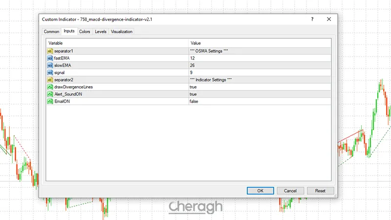Open the Visualization tab
This screenshot has height=220, width=391.
coord(122,32)
